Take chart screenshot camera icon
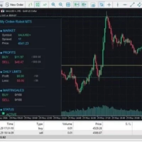 coord(93,5)
